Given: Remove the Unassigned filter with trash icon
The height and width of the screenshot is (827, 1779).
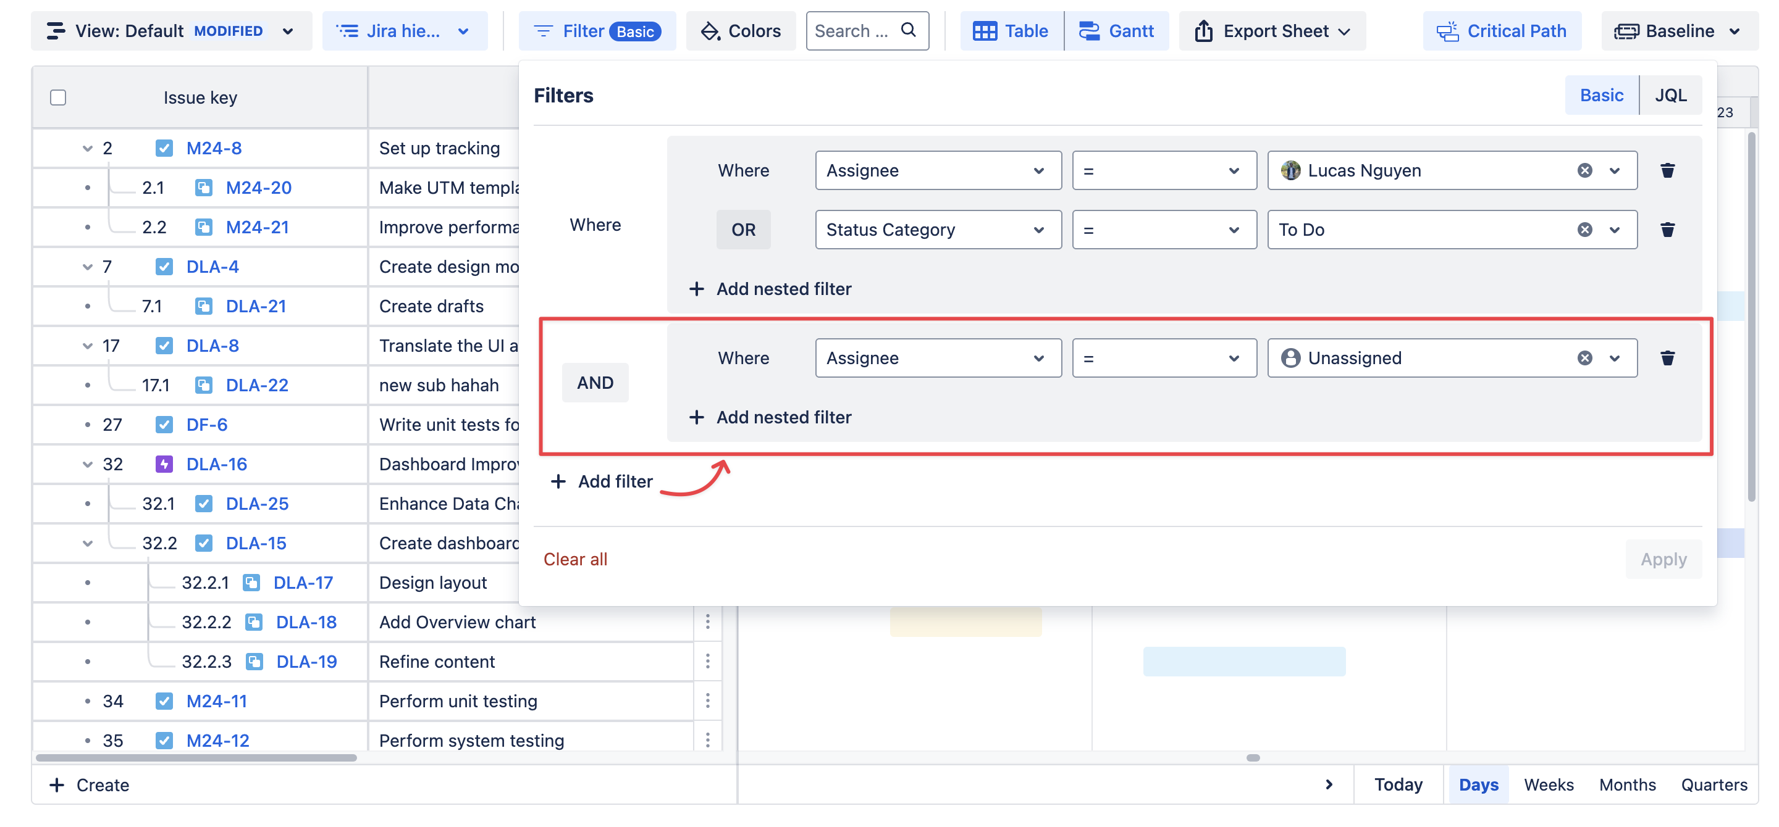Looking at the screenshot, I should [1667, 358].
